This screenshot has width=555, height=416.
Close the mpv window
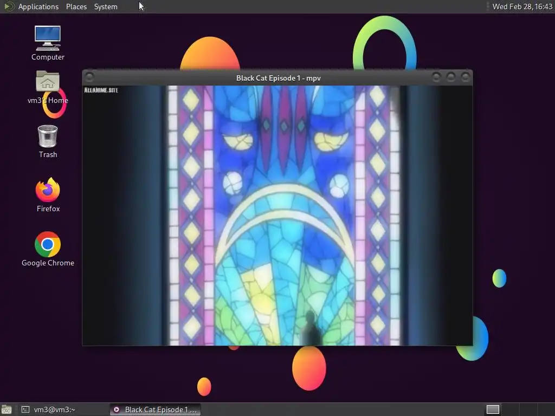coord(466,77)
